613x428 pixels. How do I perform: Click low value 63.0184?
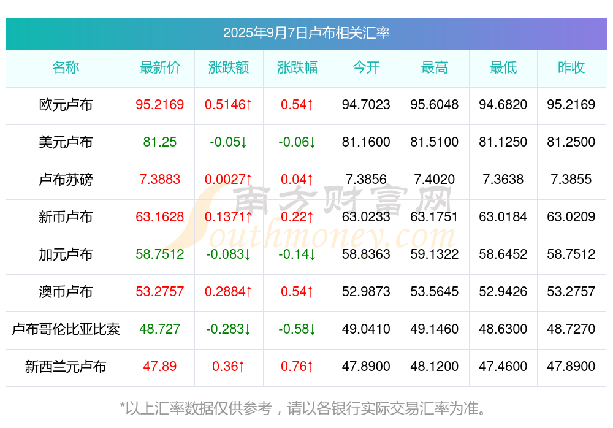coord(503,216)
